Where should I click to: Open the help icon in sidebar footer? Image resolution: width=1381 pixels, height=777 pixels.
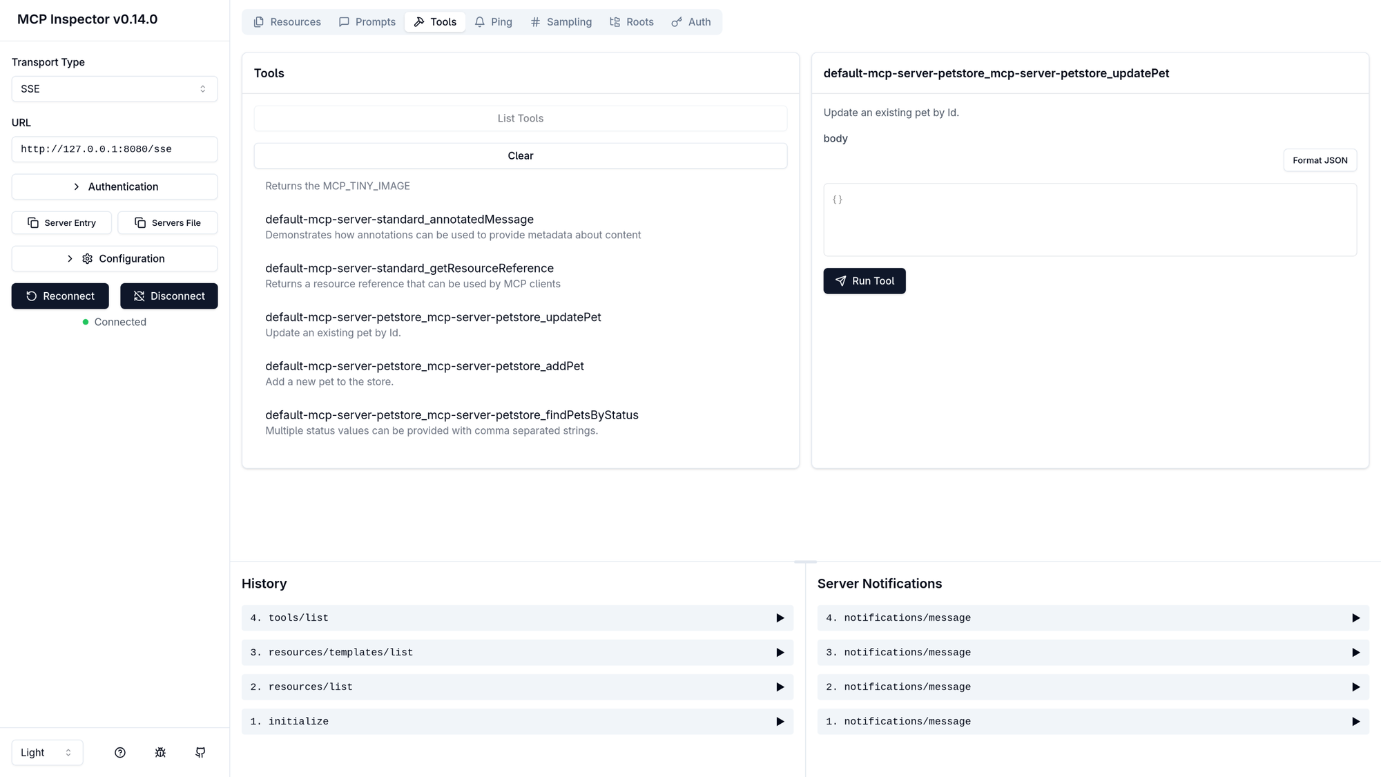tap(120, 752)
